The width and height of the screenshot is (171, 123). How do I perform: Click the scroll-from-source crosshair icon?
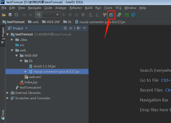65,28
